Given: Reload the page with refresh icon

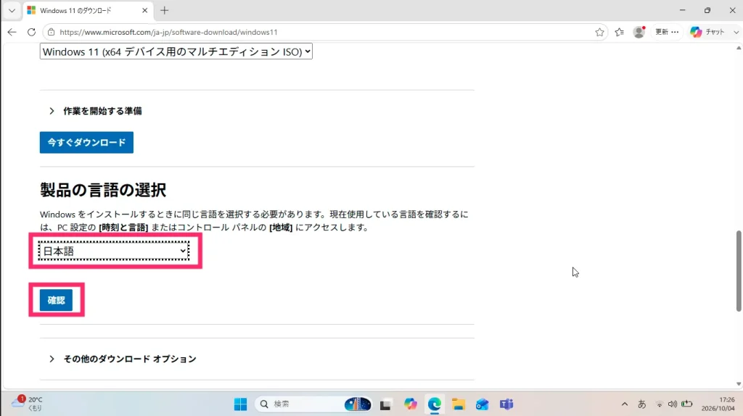Looking at the screenshot, I should [31, 32].
